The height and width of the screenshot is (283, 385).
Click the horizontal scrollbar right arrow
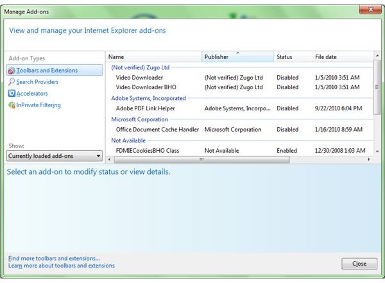click(368, 159)
